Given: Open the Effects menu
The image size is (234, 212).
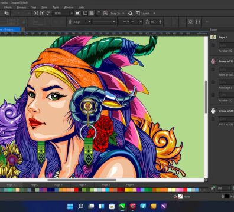Looking at the screenshot, I should click(8, 8).
